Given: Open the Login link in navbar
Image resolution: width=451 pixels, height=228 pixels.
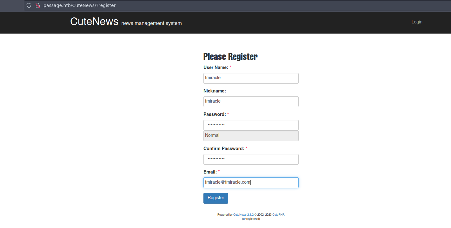Looking at the screenshot, I should [417, 22].
